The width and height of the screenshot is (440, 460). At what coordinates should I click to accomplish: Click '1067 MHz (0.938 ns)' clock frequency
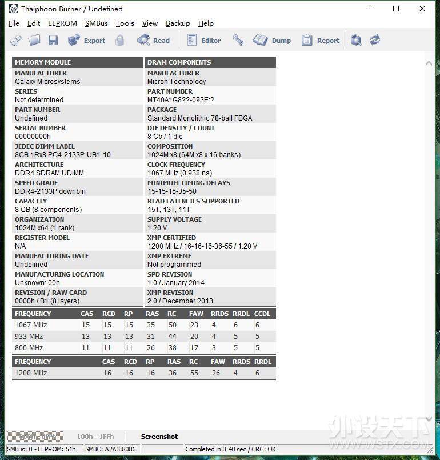180,173
